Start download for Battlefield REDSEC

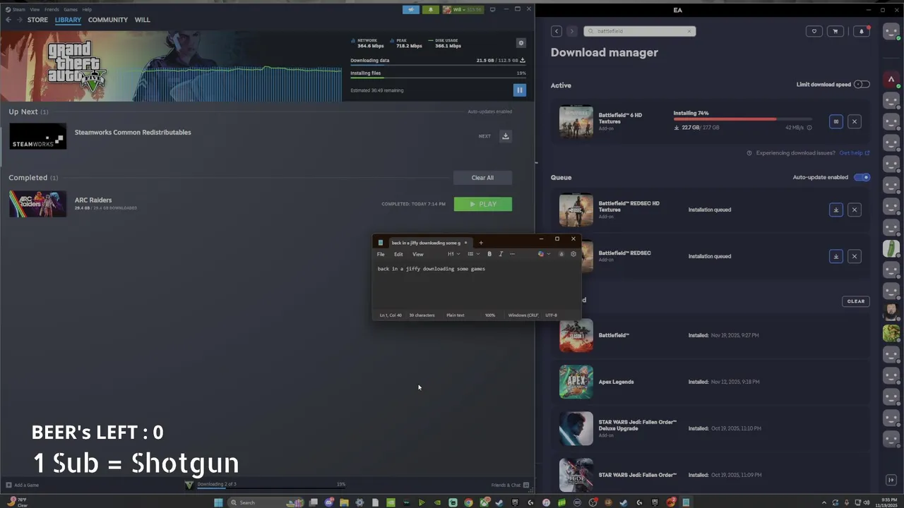tap(835, 256)
